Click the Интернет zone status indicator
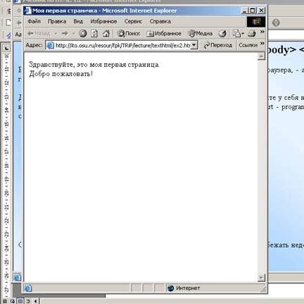This screenshot has height=304, width=304. pos(184,288)
